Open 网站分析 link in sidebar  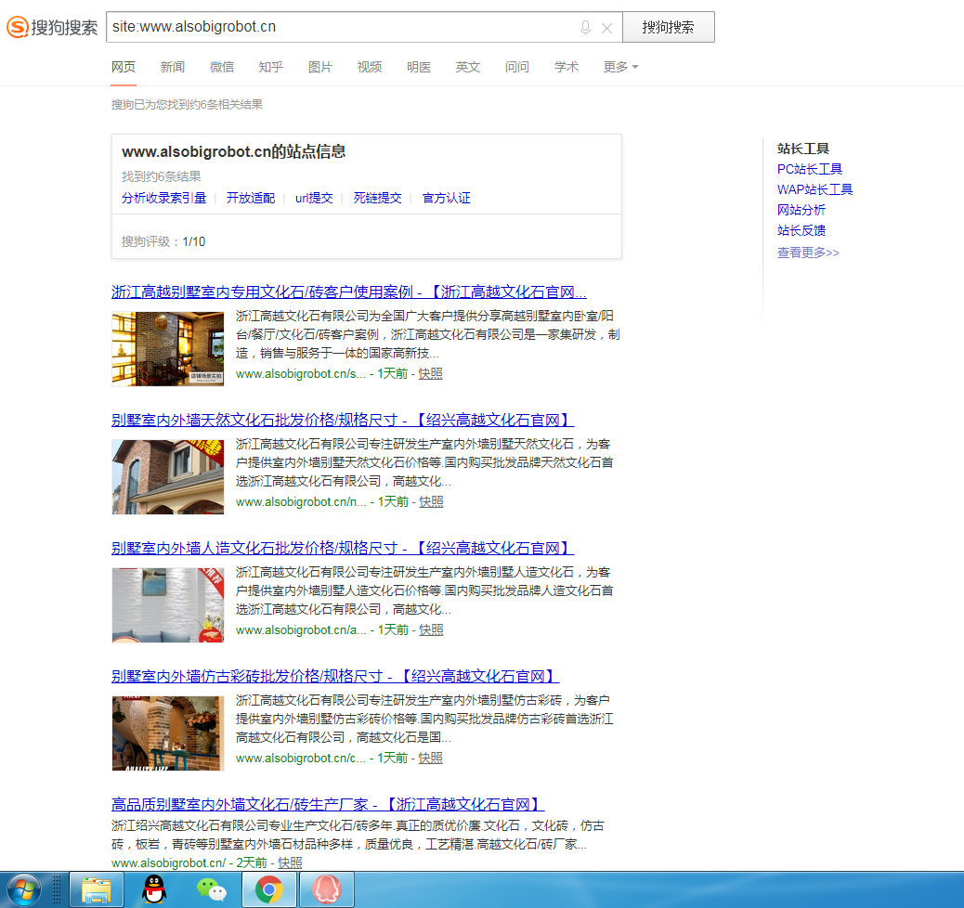[x=801, y=210]
